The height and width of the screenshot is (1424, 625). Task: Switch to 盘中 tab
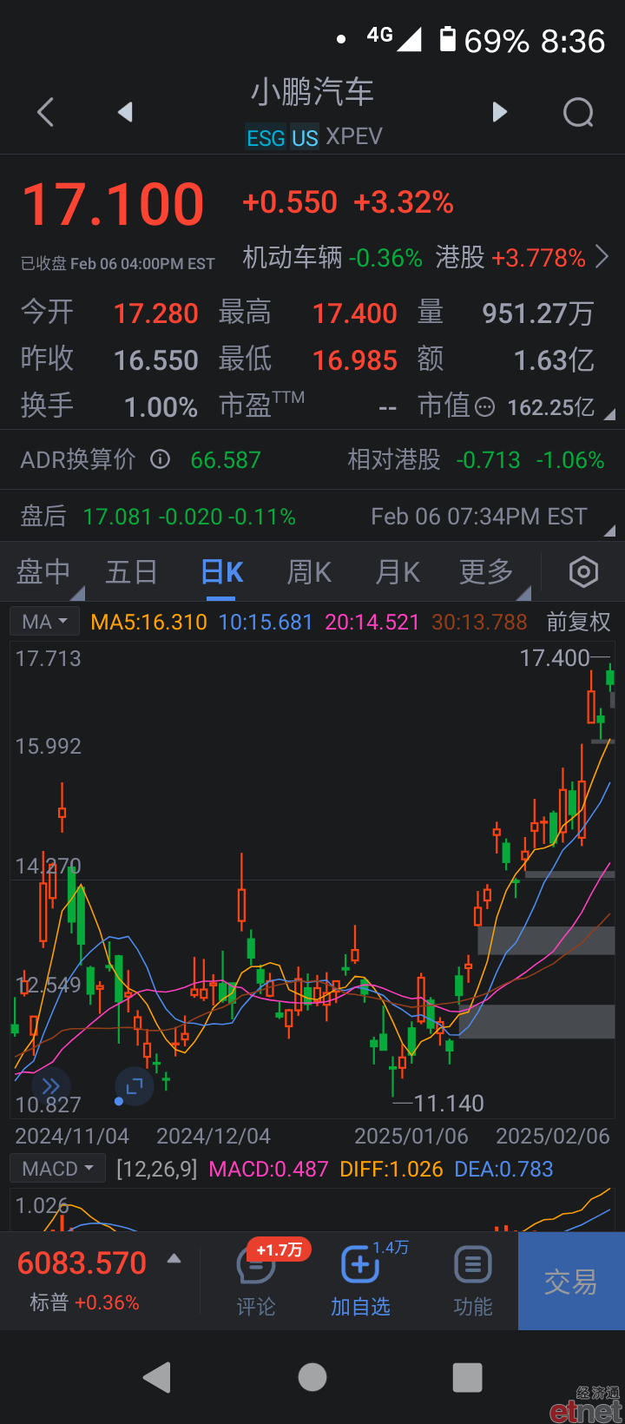(43, 572)
